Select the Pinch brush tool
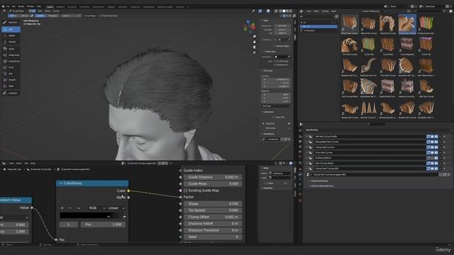 coord(11,67)
